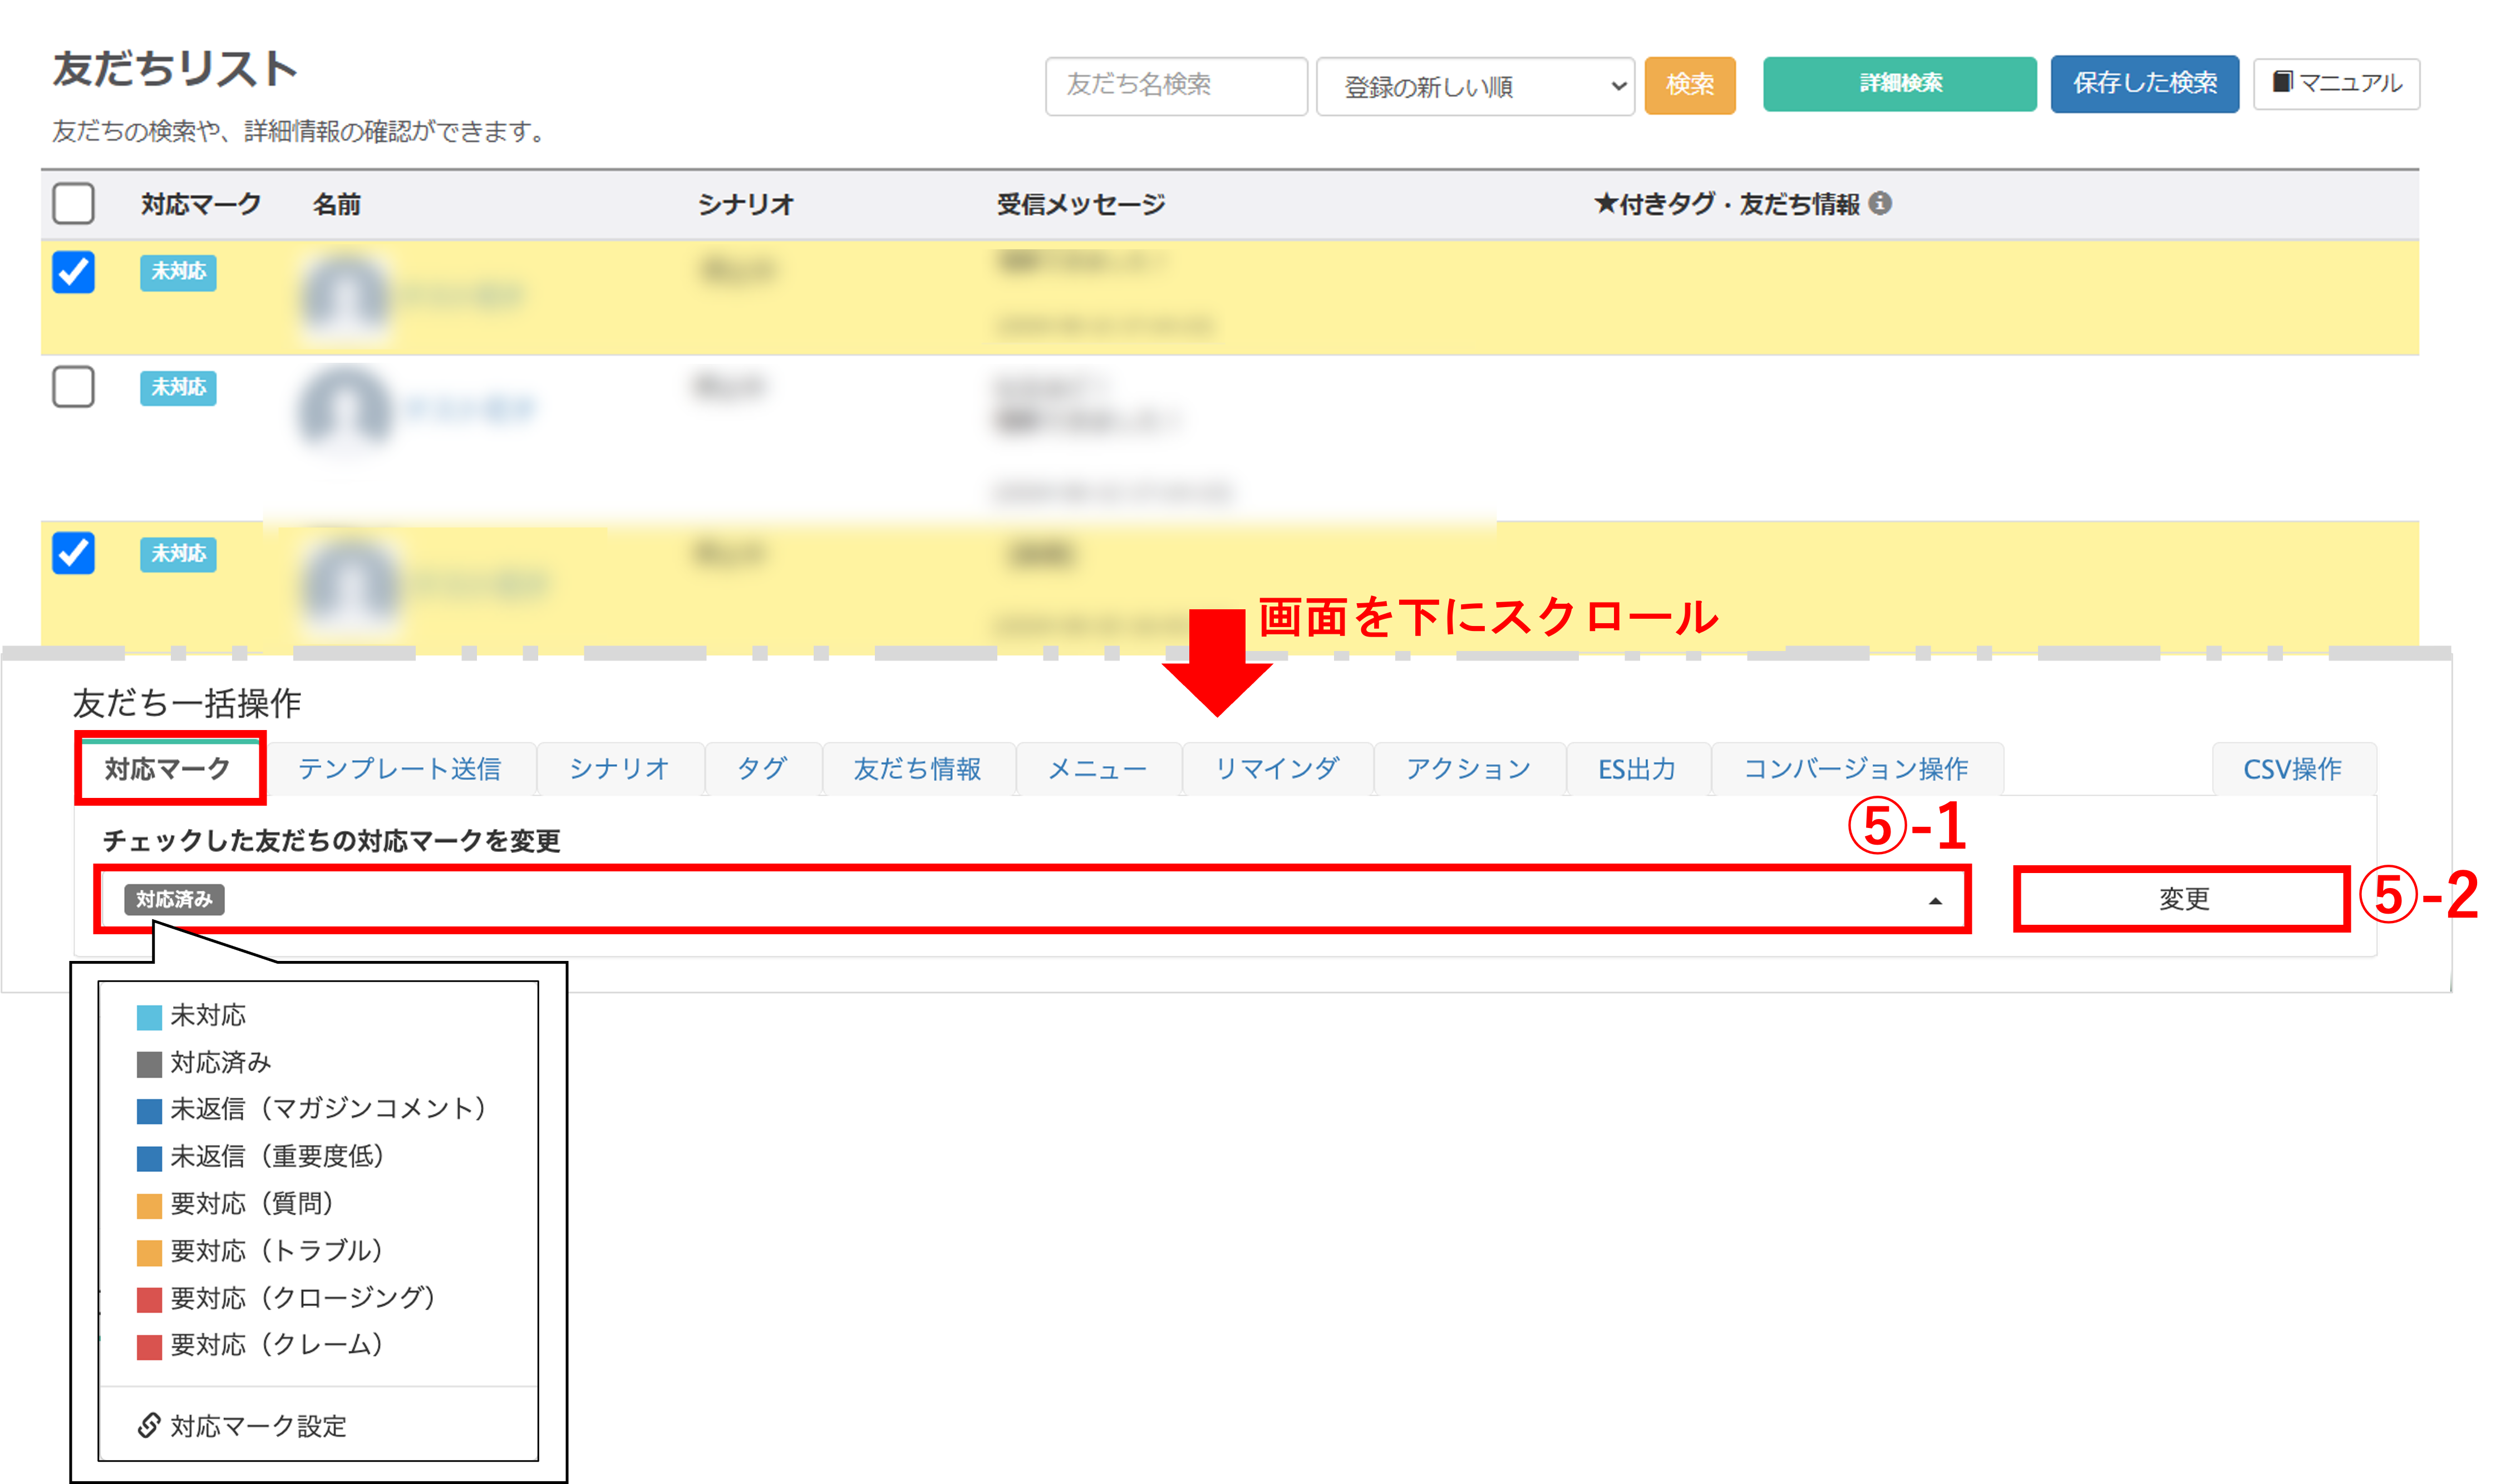Toggle the select-all checkbox in table header
The width and height of the screenshot is (2520, 1484).
[x=73, y=203]
